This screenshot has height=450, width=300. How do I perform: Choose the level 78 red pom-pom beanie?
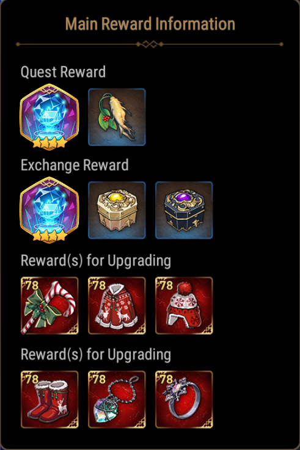point(184,306)
